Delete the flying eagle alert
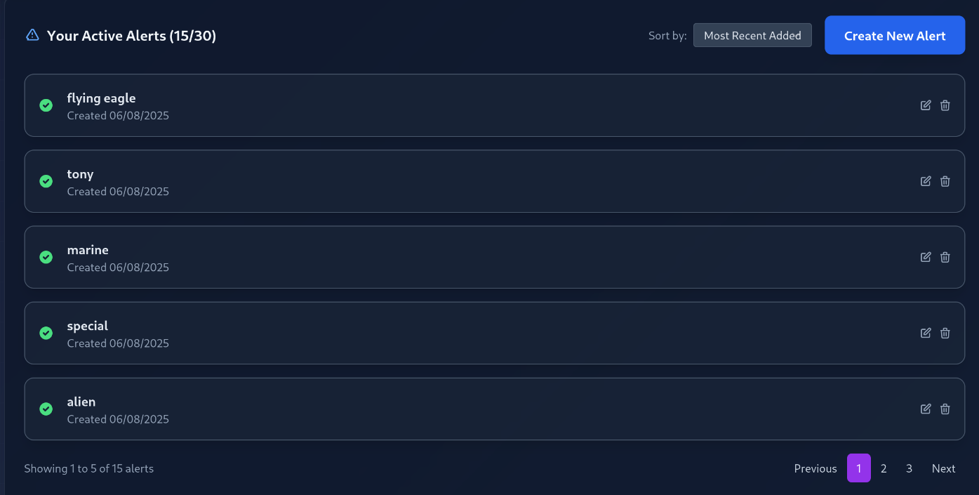Screen dimensions: 979x495 pos(945,105)
